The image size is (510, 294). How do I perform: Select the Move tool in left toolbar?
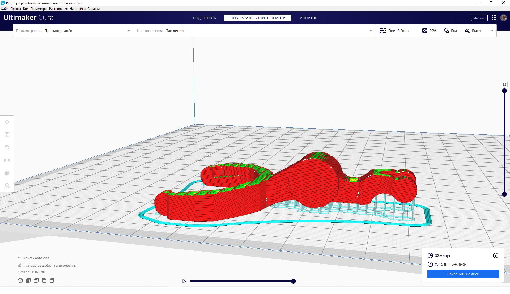[x=7, y=122]
